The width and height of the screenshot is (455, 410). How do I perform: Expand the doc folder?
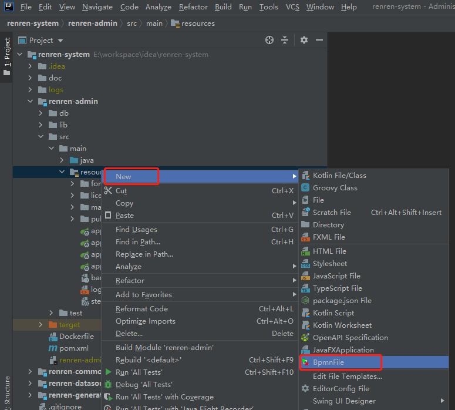30,78
